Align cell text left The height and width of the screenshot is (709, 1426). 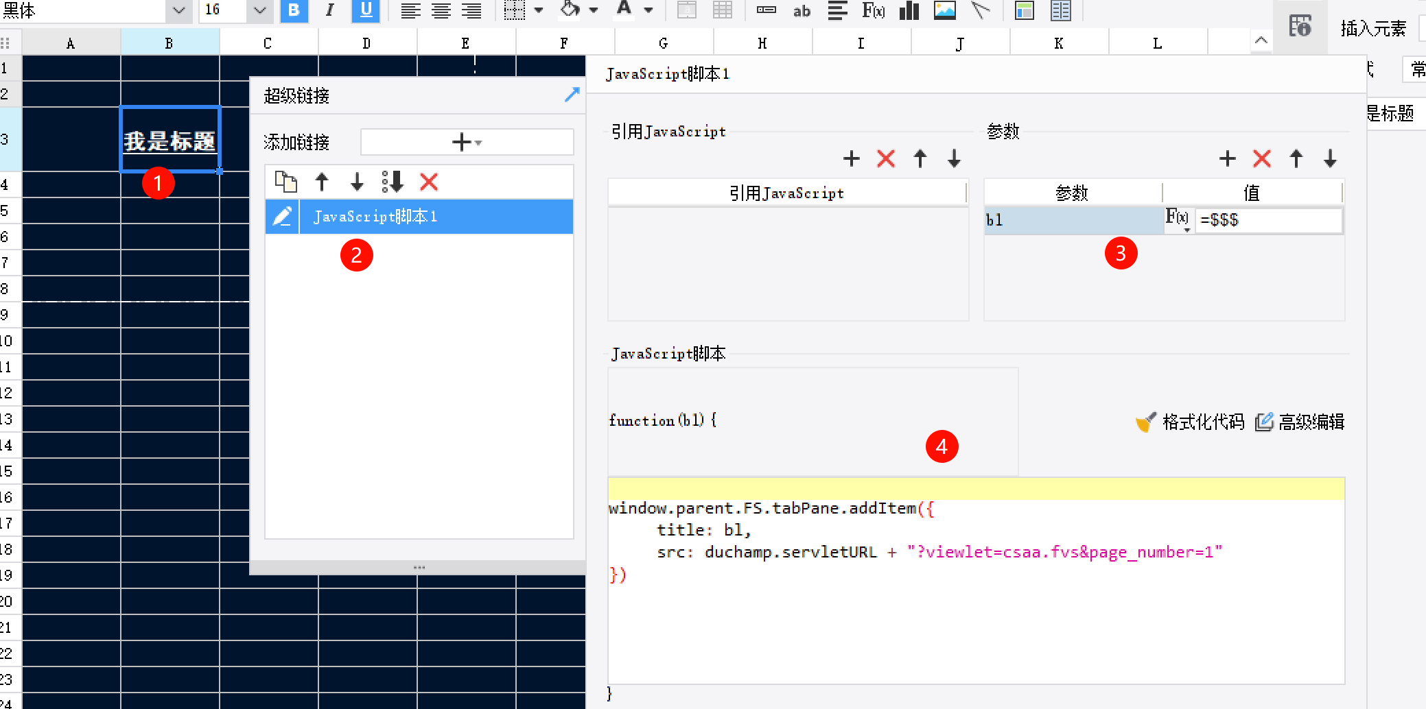[x=410, y=10]
